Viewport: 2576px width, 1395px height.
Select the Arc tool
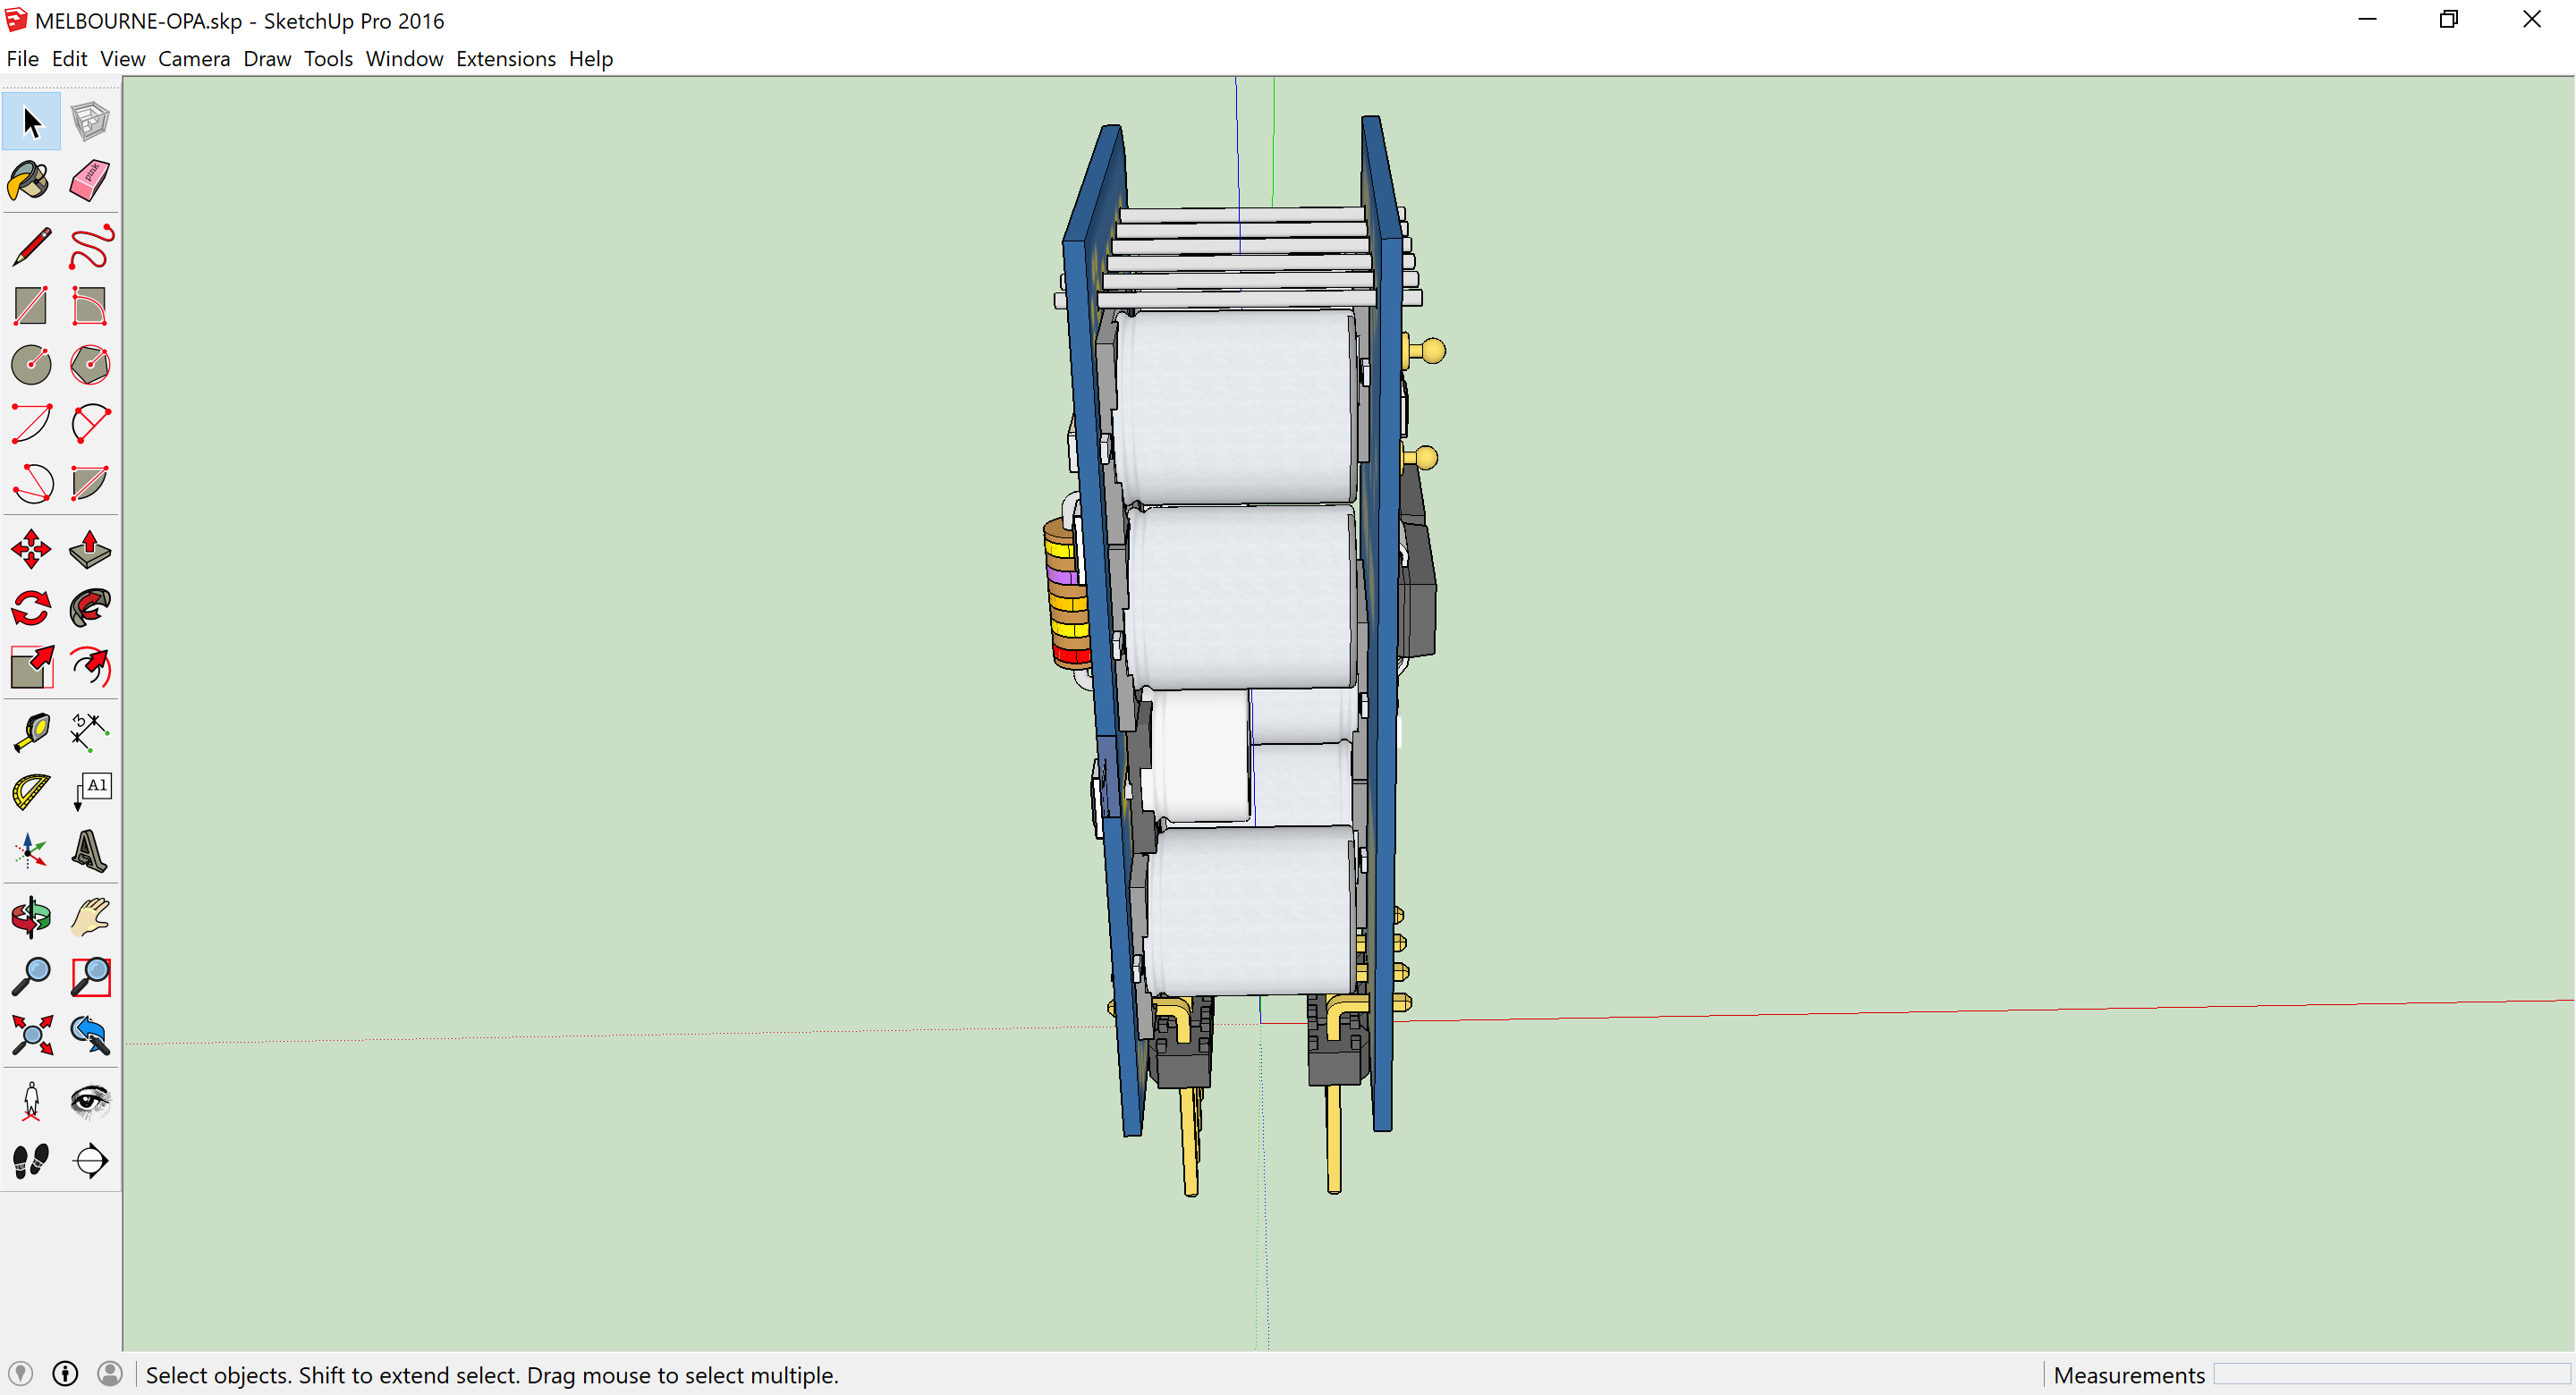pyautogui.click(x=31, y=424)
